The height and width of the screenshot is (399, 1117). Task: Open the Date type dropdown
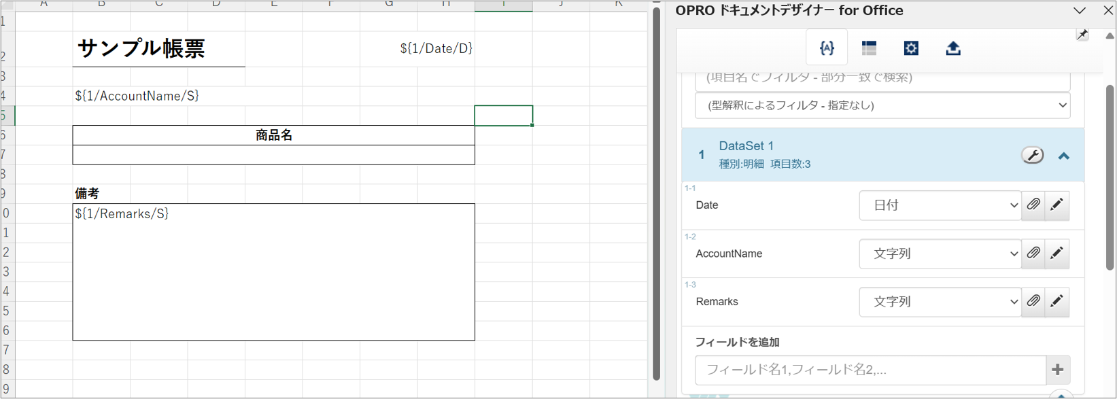click(940, 205)
